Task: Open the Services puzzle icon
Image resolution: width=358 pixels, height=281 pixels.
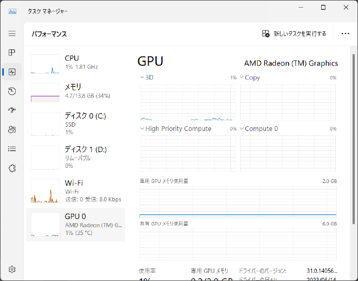Action: (12, 168)
